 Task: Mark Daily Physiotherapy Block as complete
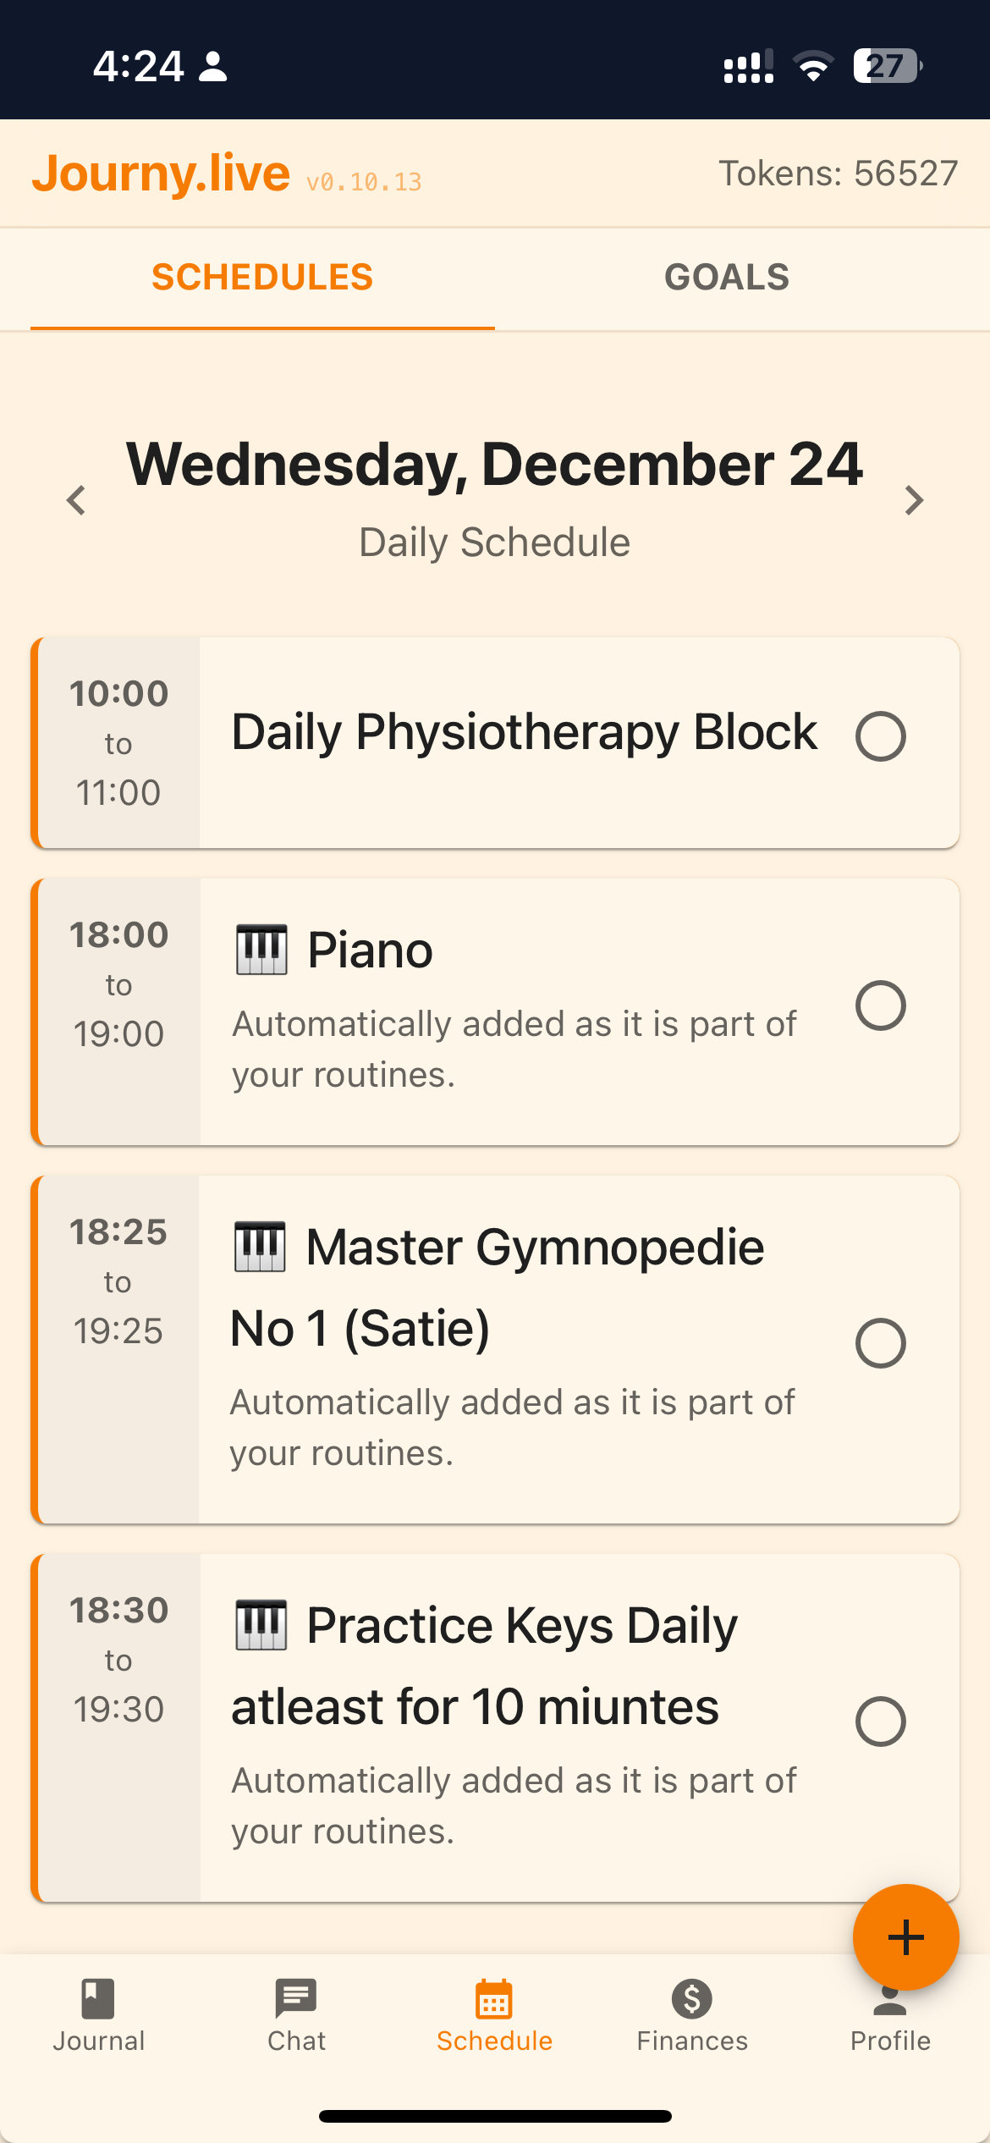tap(880, 736)
